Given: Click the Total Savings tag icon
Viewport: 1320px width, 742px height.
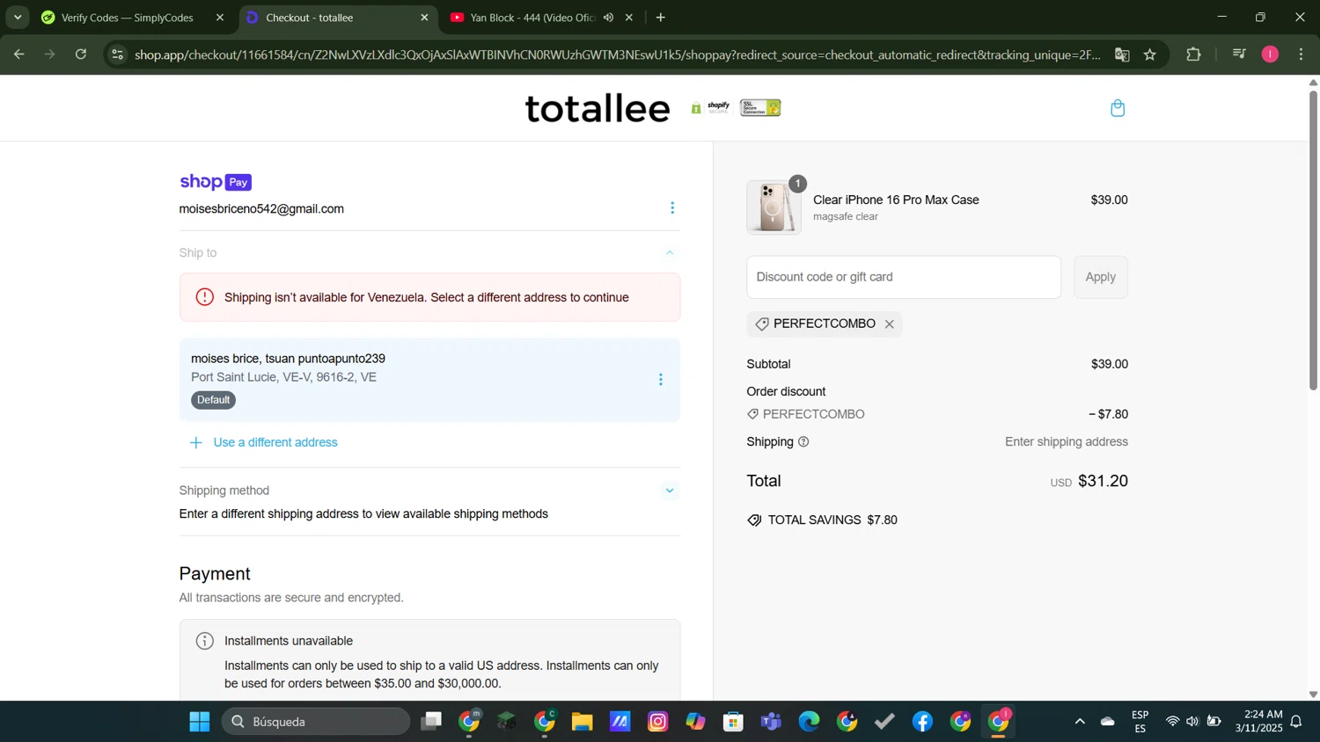Looking at the screenshot, I should click(x=754, y=520).
